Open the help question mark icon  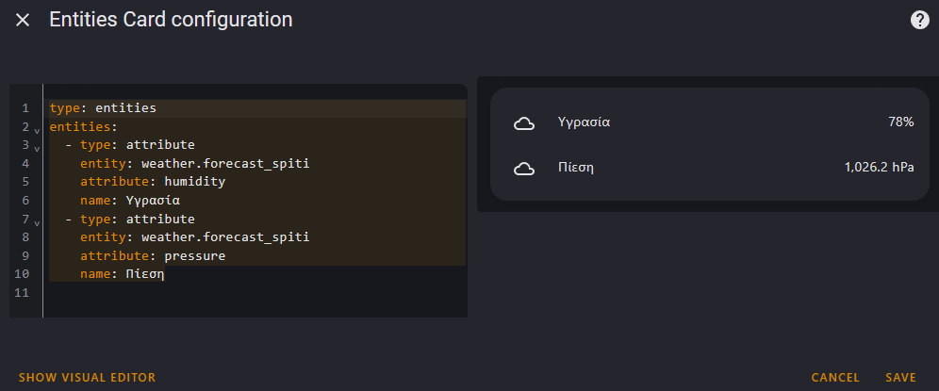point(919,21)
